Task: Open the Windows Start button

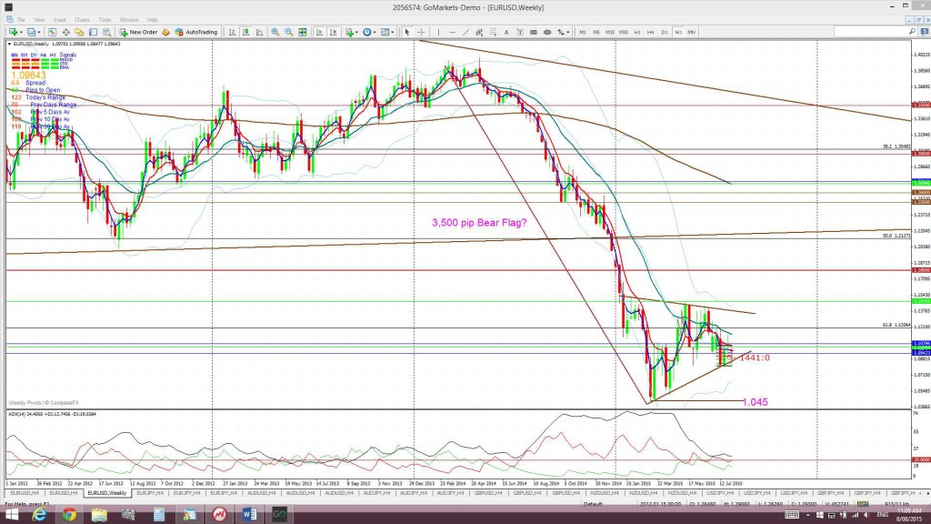Action: (12, 515)
